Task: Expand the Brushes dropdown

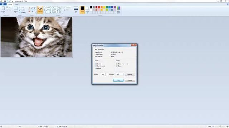Action: point(40,13)
